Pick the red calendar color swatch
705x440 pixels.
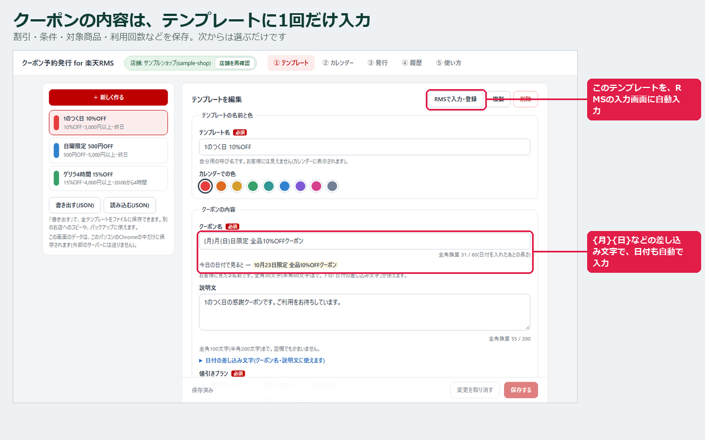205,186
